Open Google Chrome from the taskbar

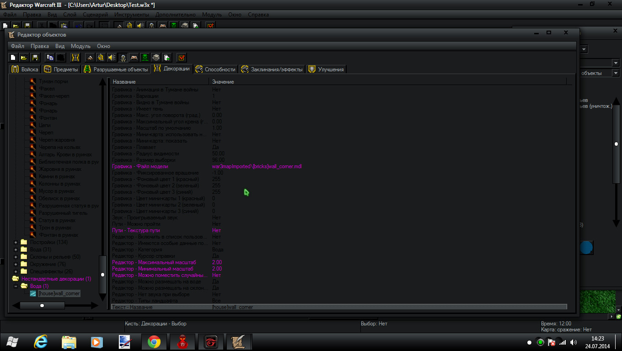(x=154, y=342)
